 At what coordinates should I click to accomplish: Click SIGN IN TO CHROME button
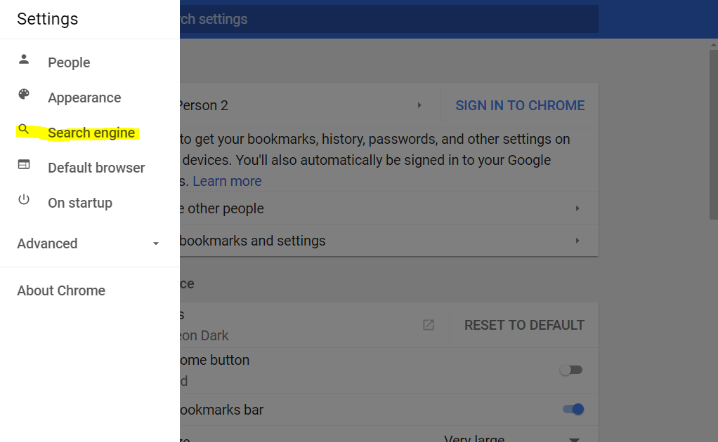pyautogui.click(x=520, y=105)
